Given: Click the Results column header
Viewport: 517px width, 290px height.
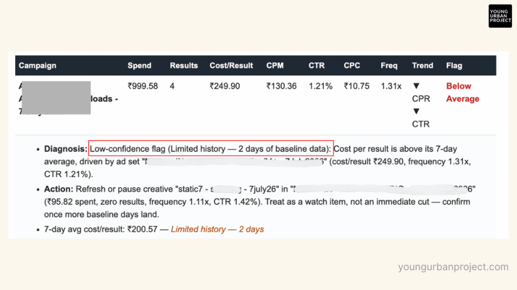Looking at the screenshot, I should click(184, 65).
